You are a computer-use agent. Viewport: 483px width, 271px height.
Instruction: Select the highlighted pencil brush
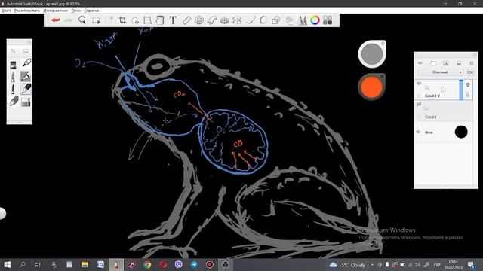(26, 89)
